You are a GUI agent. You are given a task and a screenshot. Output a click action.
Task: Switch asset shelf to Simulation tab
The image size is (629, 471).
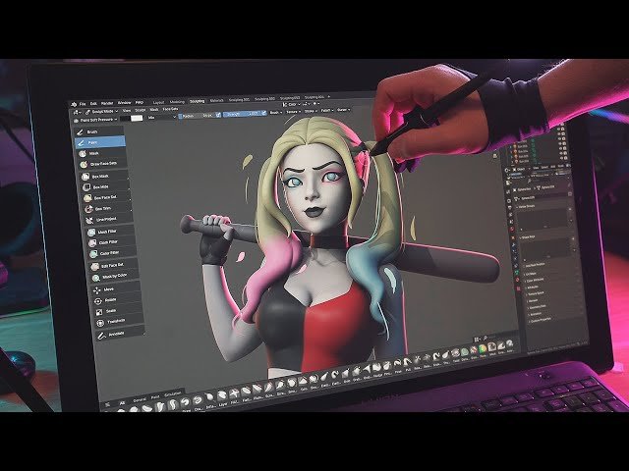pos(173,393)
